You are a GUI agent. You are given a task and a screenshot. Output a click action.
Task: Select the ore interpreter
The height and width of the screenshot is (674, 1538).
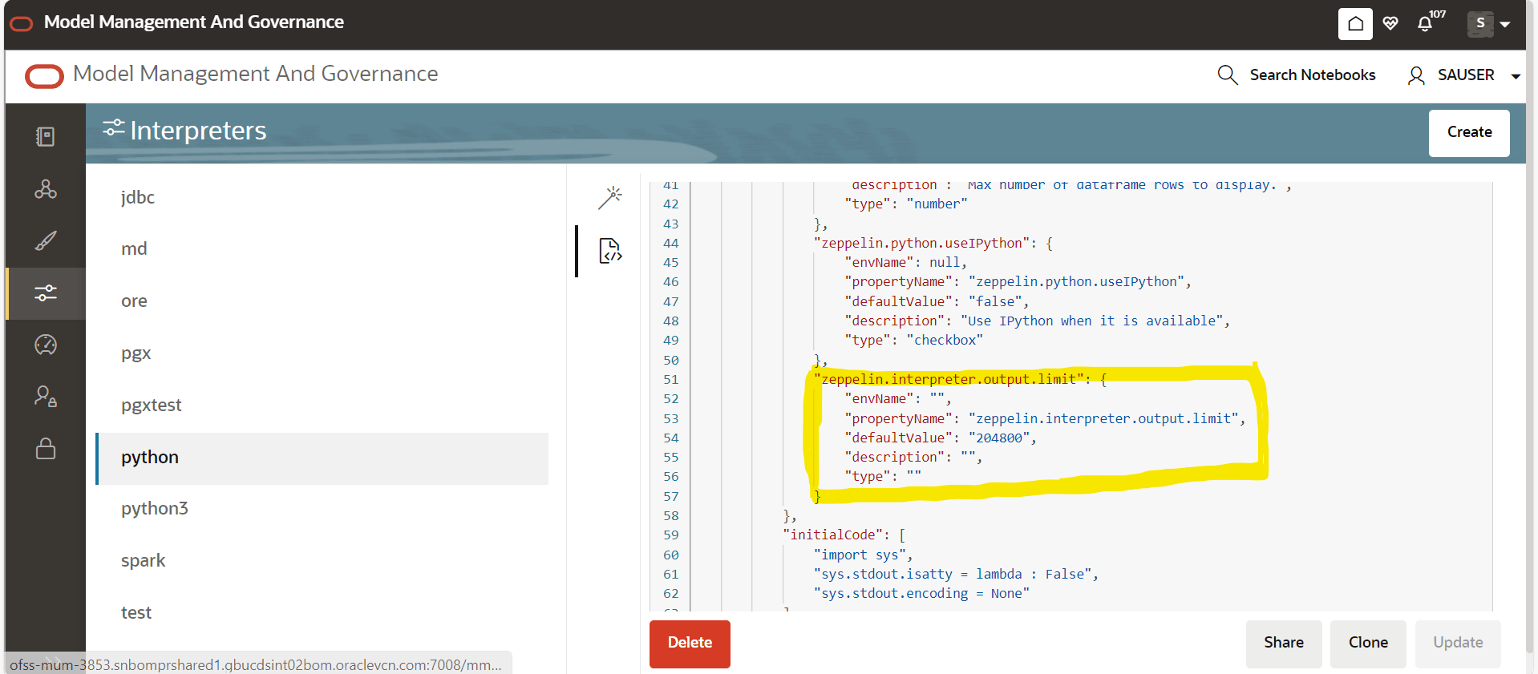[x=322, y=301]
